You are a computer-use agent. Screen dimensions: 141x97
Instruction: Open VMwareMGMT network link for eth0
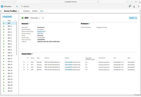point(69,62)
